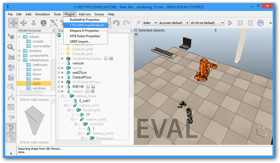
Task: Collapse the katana_joint1 node
Action: tap(66, 105)
